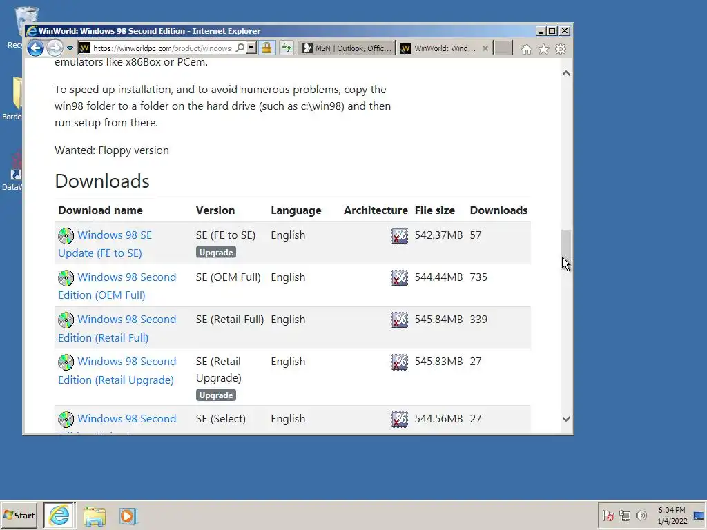Close the WinWorld tab

[x=485, y=48]
